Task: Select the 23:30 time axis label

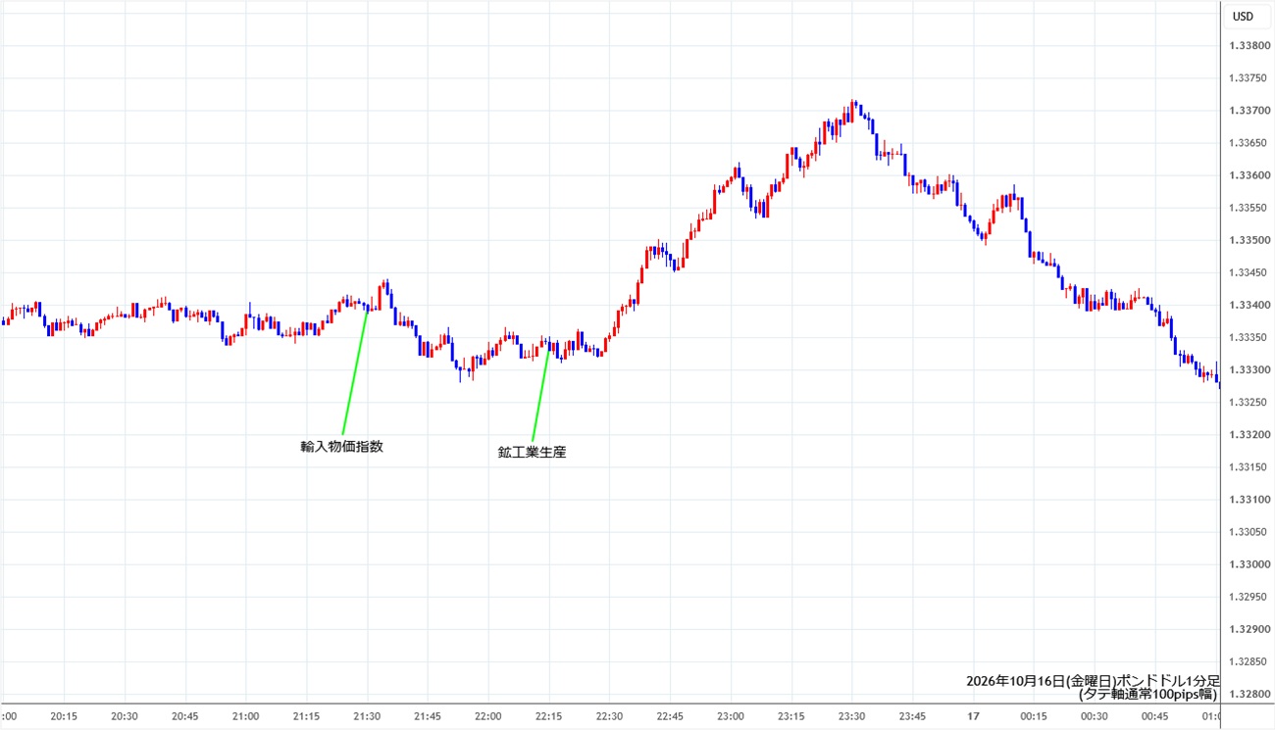Action: point(851,716)
